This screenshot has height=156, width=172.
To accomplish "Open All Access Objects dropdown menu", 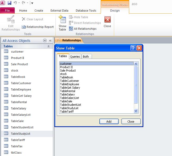I will pos(45,41).
